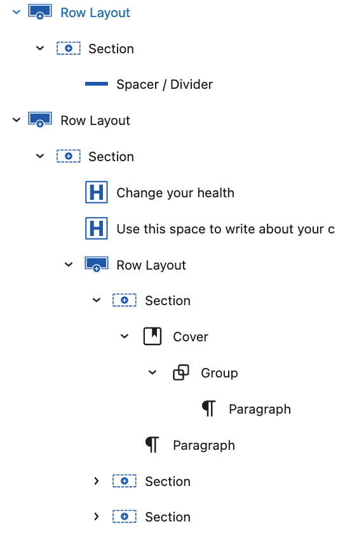Select the second top-level Row Layout label
Screen dimensions: 338x538
point(95,121)
